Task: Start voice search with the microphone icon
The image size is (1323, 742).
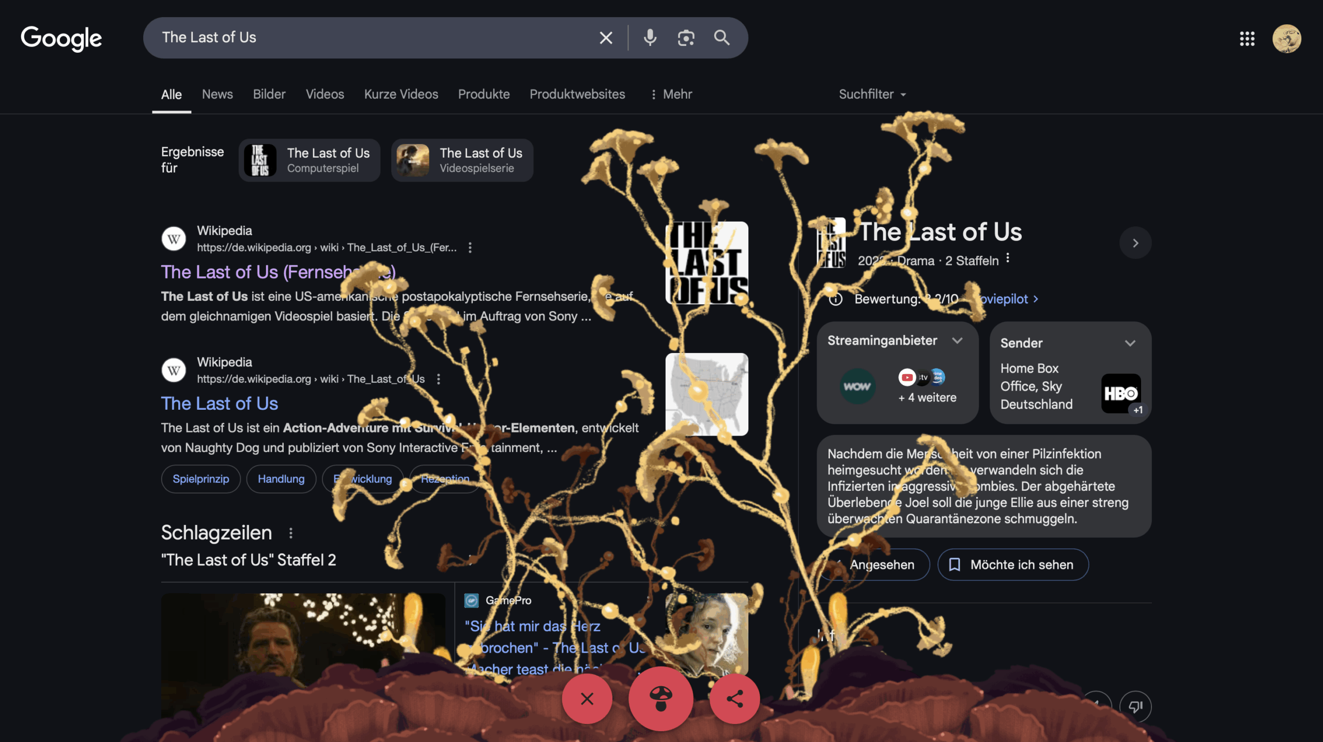Action: tap(650, 38)
